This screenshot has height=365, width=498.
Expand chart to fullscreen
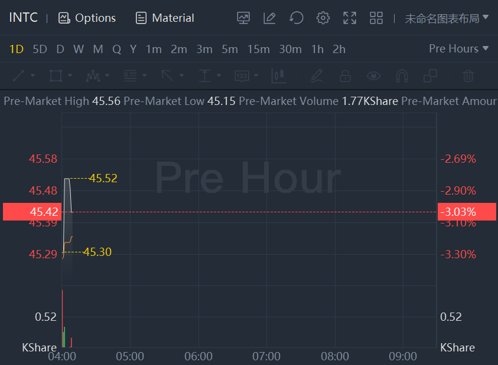[x=350, y=18]
